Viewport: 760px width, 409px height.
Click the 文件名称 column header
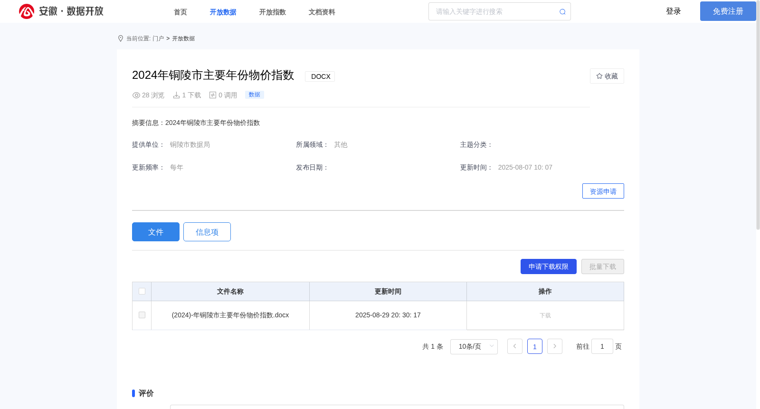[230, 291]
